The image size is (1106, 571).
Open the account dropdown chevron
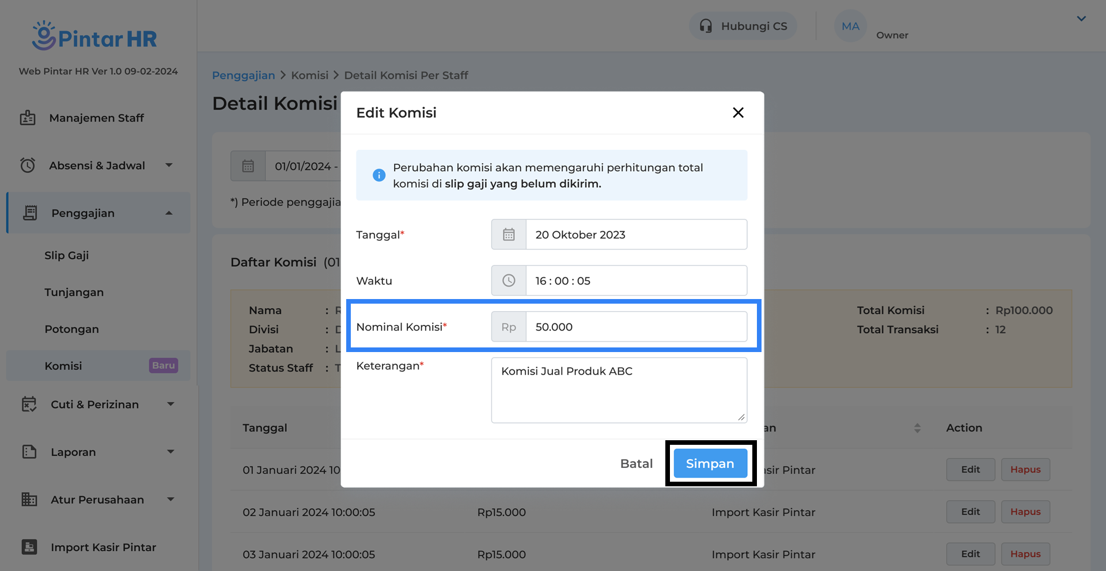tap(1081, 18)
